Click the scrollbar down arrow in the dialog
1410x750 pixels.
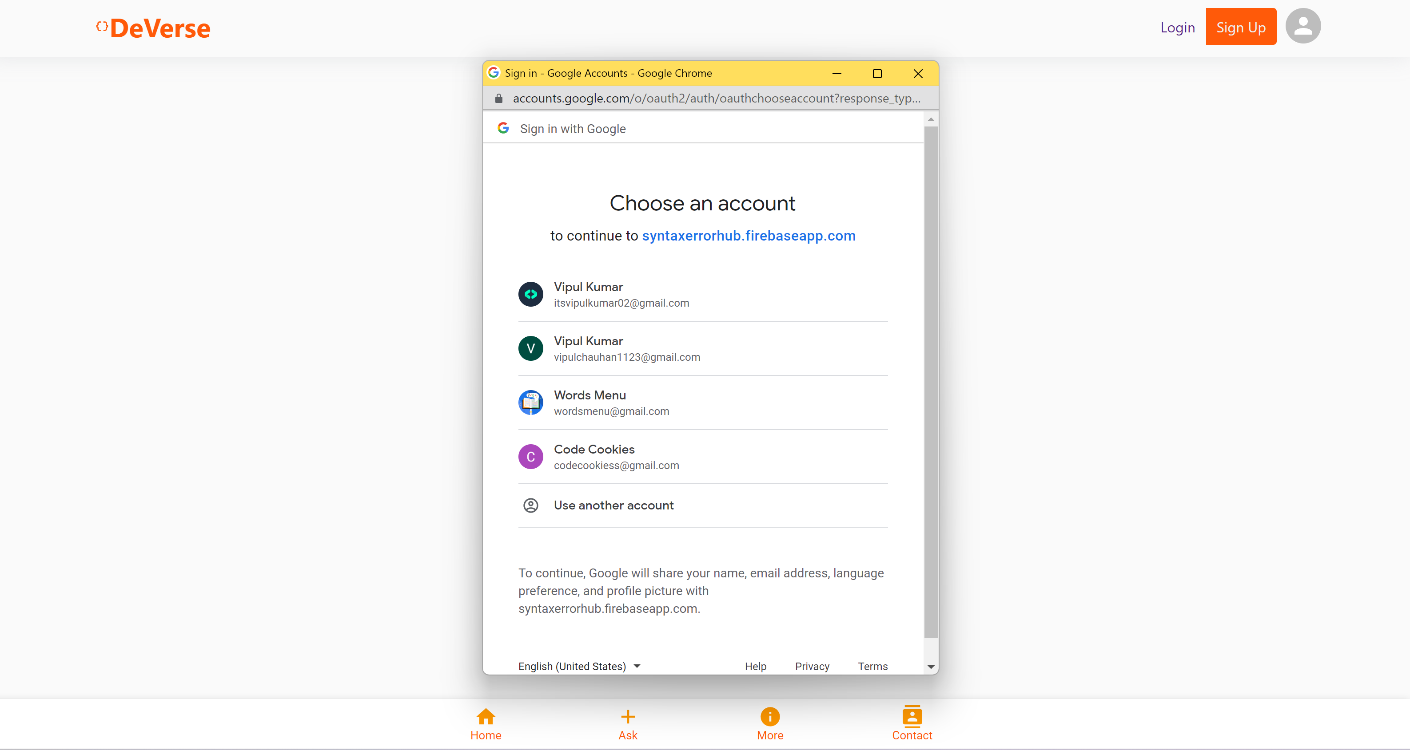[931, 667]
